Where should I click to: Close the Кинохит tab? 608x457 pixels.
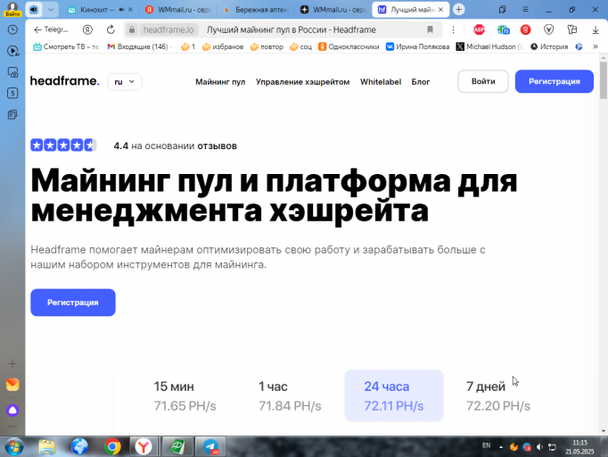click(130, 10)
